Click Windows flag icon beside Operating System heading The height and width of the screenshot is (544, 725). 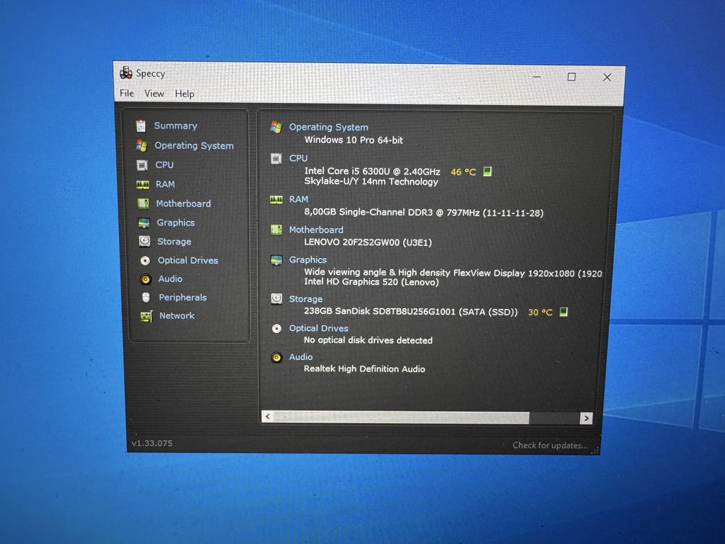[276, 127]
